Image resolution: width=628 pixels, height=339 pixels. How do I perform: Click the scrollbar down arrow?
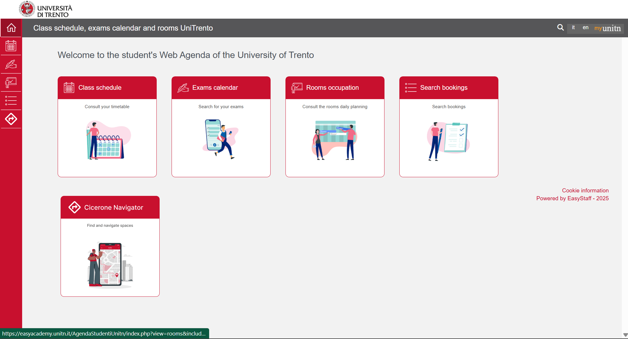tap(625, 335)
